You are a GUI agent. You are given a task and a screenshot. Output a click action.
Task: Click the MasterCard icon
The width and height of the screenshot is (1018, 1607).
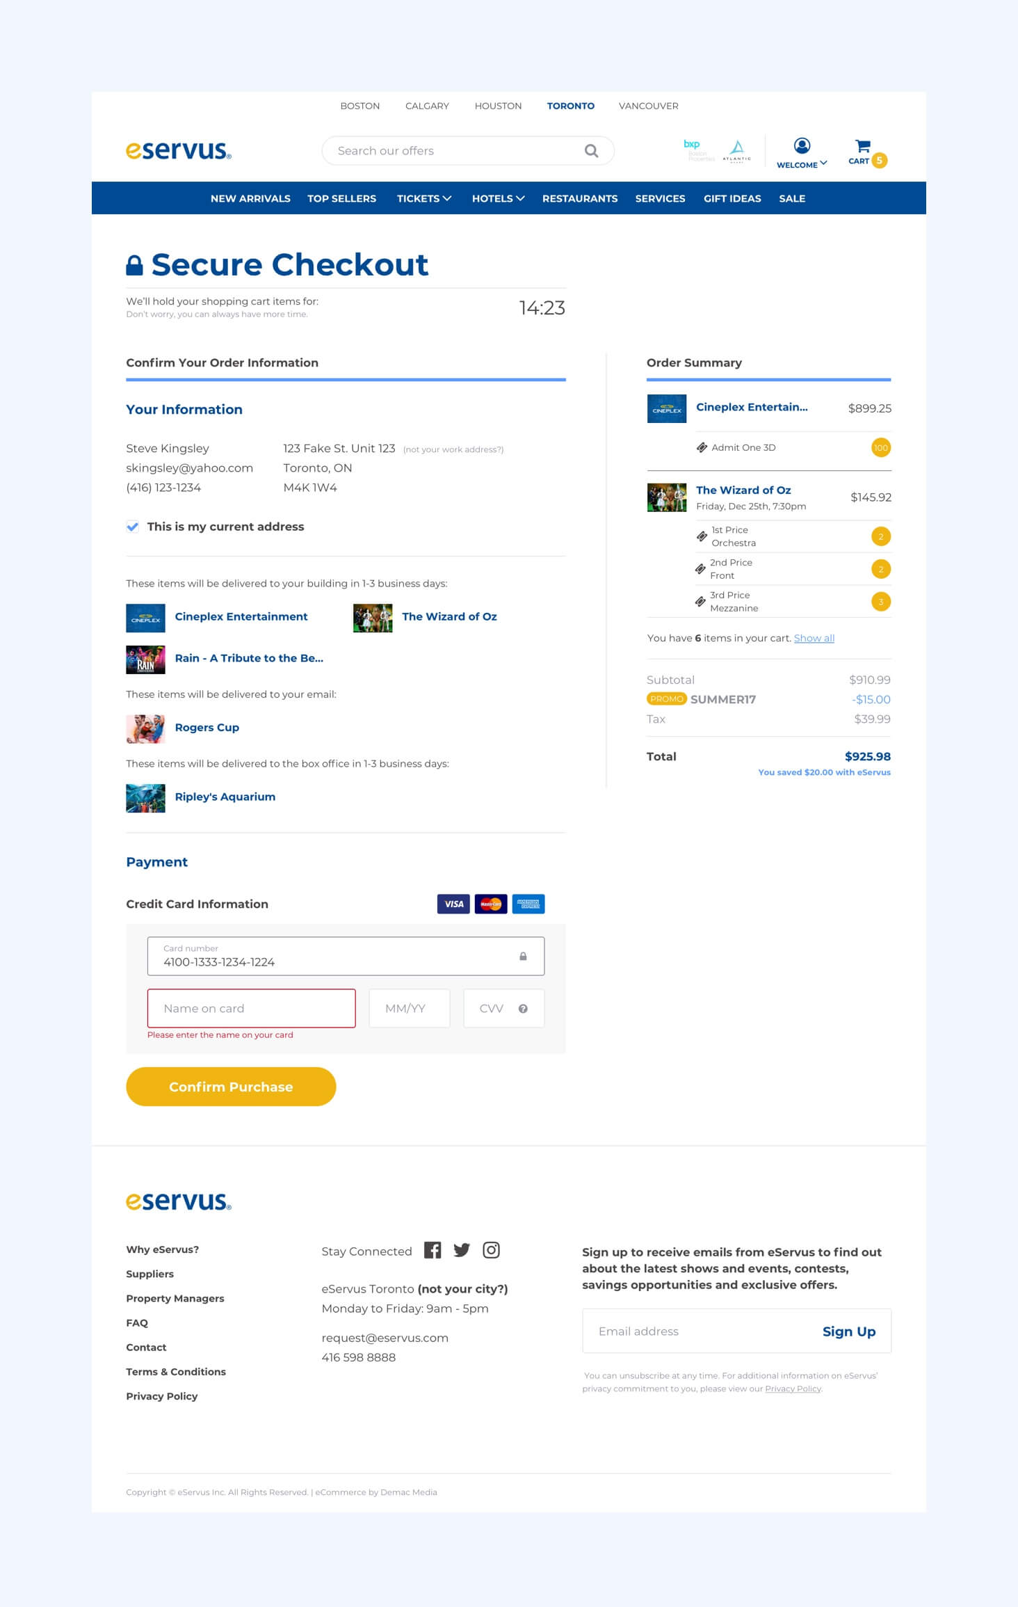[491, 904]
